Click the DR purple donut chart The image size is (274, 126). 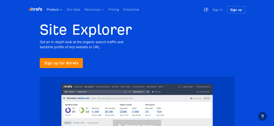coord(68,110)
